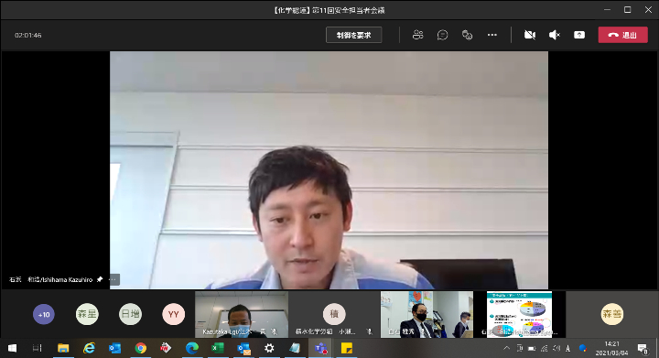Select the YY participant avatar
The image size is (659, 358).
[x=173, y=314]
